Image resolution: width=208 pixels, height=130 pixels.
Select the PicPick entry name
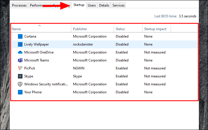coord(30,68)
